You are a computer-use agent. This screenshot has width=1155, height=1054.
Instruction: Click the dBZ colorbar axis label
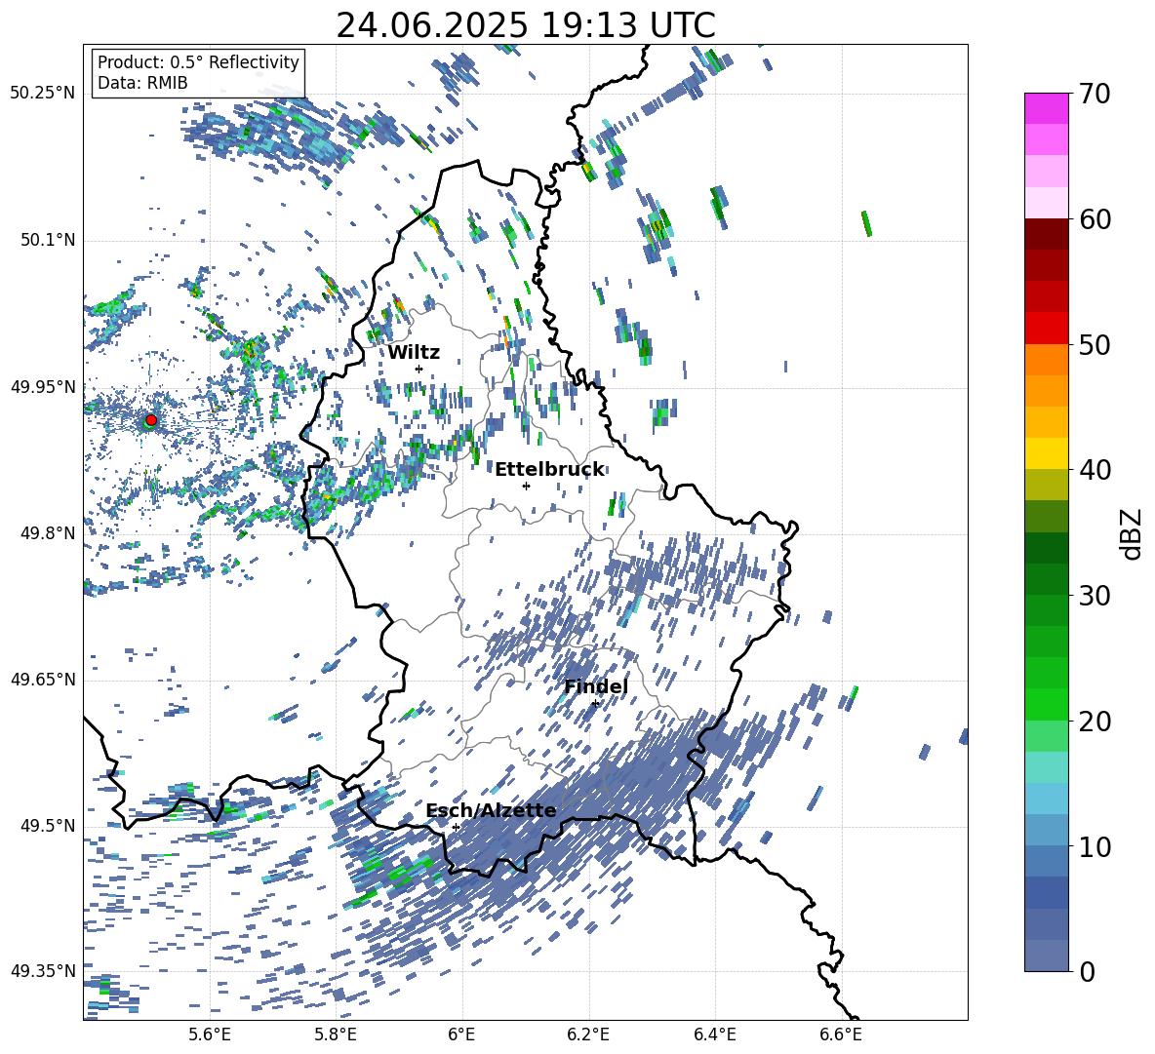click(1133, 533)
